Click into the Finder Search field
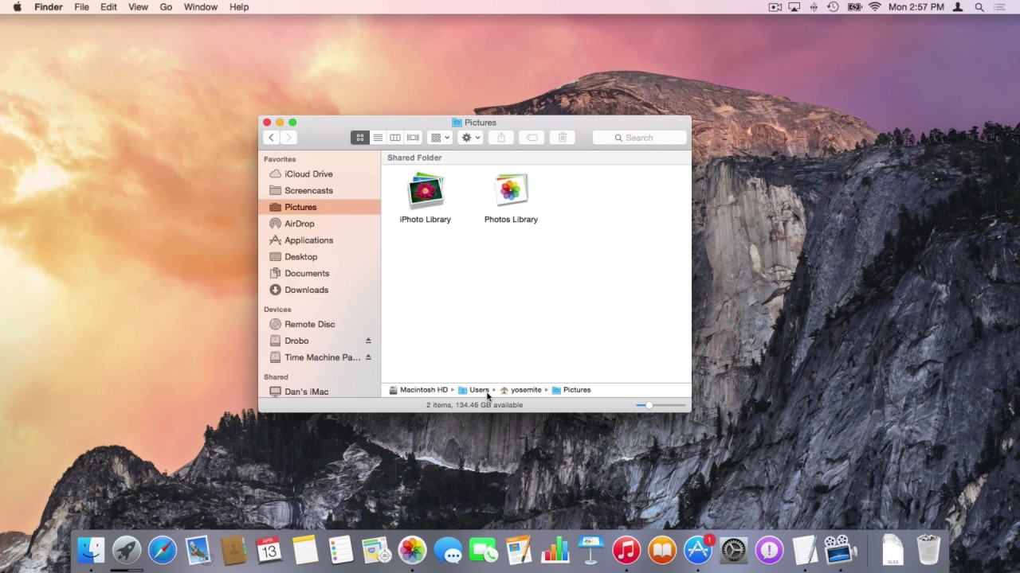 pyautogui.click(x=639, y=138)
